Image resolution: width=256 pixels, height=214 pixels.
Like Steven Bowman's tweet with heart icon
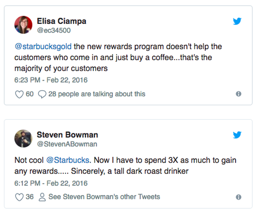coord(20,197)
